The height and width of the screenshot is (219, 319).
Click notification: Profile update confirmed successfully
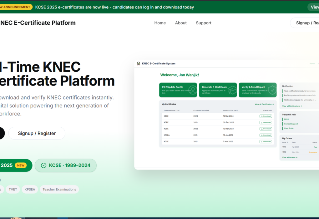point(300,95)
